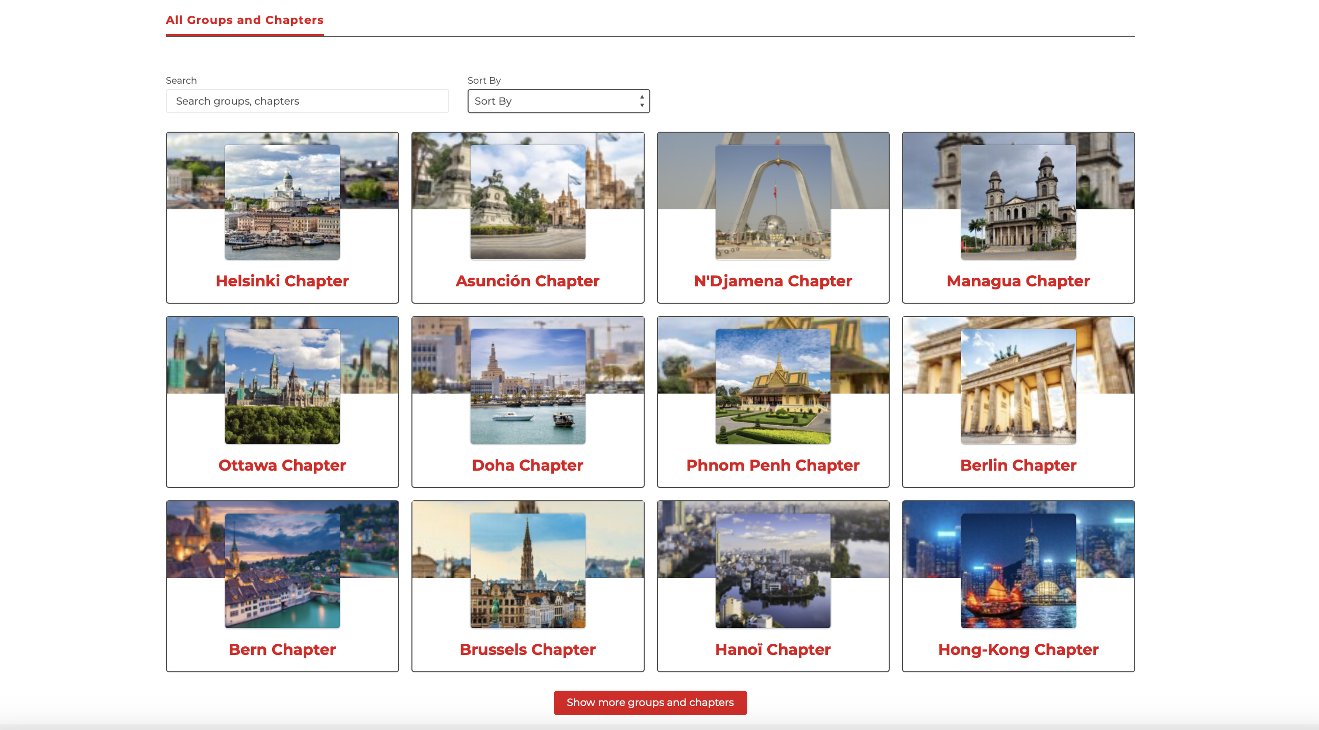Open the All Groups and Chapters tab
The width and height of the screenshot is (1319, 730).
tap(244, 20)
